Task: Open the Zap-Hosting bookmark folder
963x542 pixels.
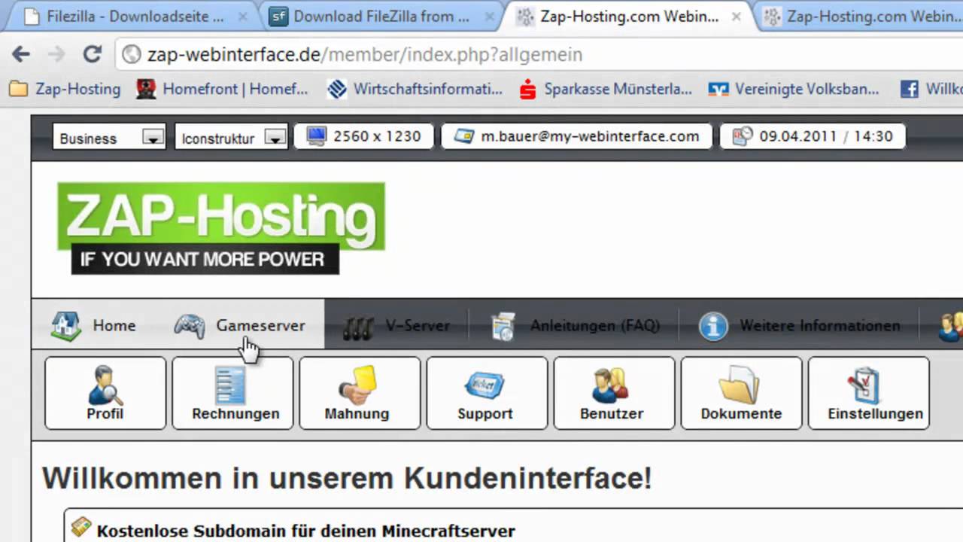Action: click(x=65, y=89)
